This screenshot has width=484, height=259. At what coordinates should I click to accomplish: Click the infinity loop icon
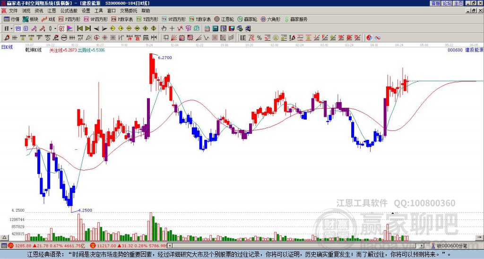tap(377, 38)
